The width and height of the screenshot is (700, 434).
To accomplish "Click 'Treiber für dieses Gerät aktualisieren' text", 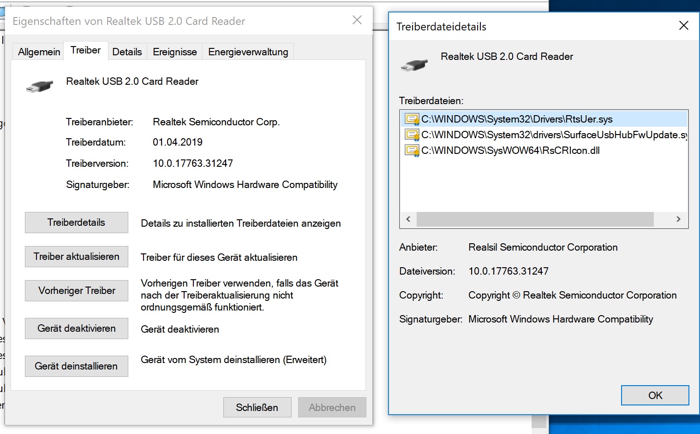I will click(219, 258).
